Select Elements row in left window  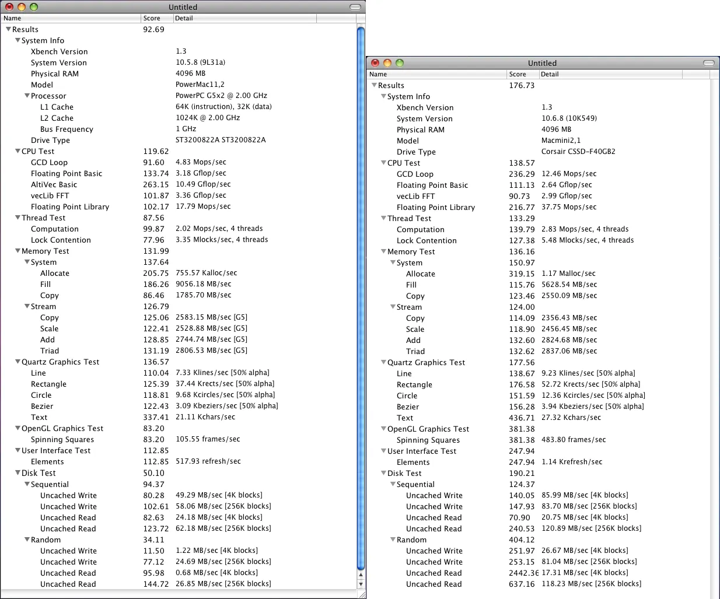[178, 461]
